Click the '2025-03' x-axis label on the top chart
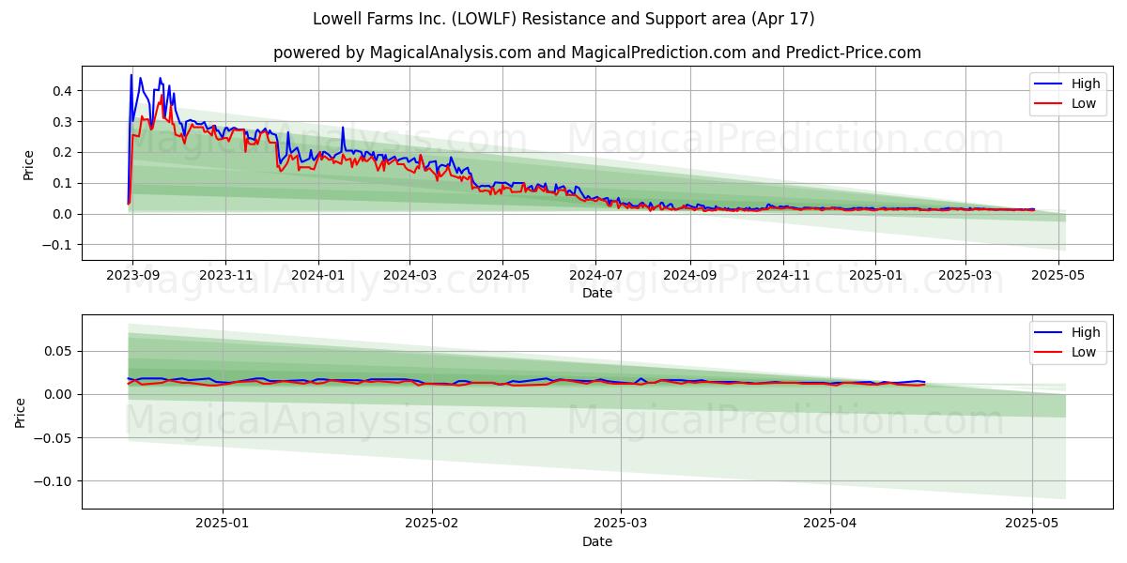Image resolution: width=1127 pixels, height=563 pixels. 965,276
